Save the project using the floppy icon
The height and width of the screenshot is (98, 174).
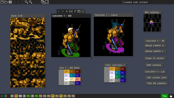tap(10, 2)
